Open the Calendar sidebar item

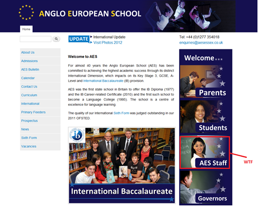28,78
